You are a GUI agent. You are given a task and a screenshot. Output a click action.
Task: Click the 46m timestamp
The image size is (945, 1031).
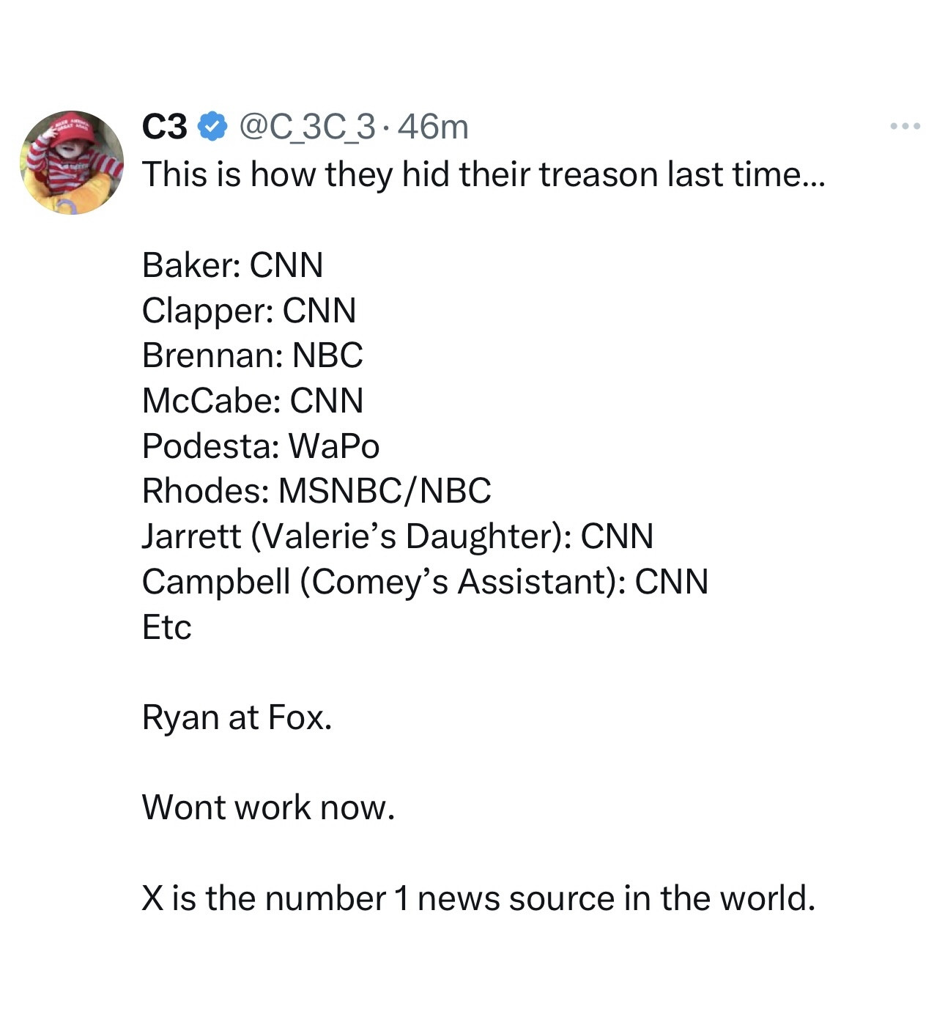(433, 127)
